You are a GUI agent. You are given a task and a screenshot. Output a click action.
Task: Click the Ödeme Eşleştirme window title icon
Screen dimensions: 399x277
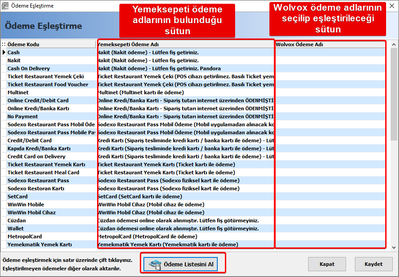point(5,6)
